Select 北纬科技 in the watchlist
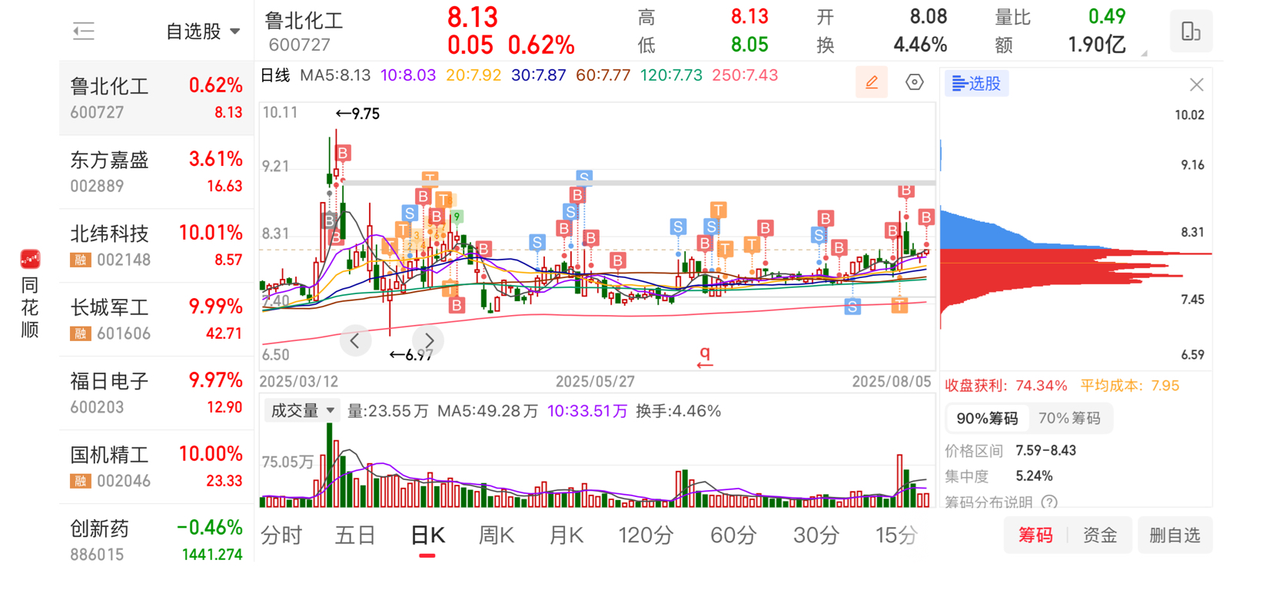Screen dimensions: 1283x590 point(156,246)
